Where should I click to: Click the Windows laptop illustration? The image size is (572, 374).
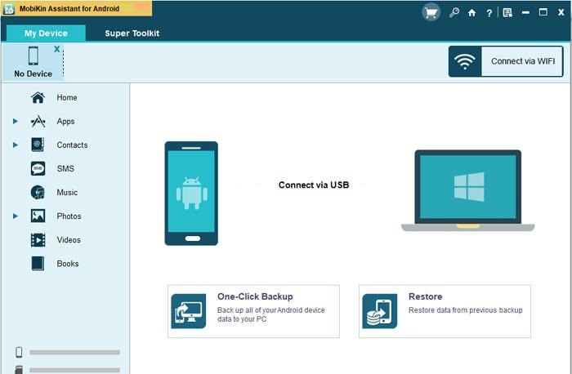point(467,190)
